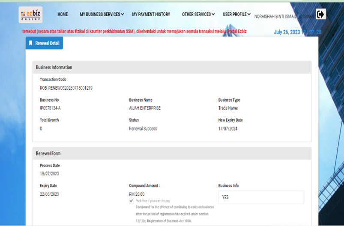Screen dimensions: 344x226
Task: Open My Payment History page
Action: tap(151, 15)
